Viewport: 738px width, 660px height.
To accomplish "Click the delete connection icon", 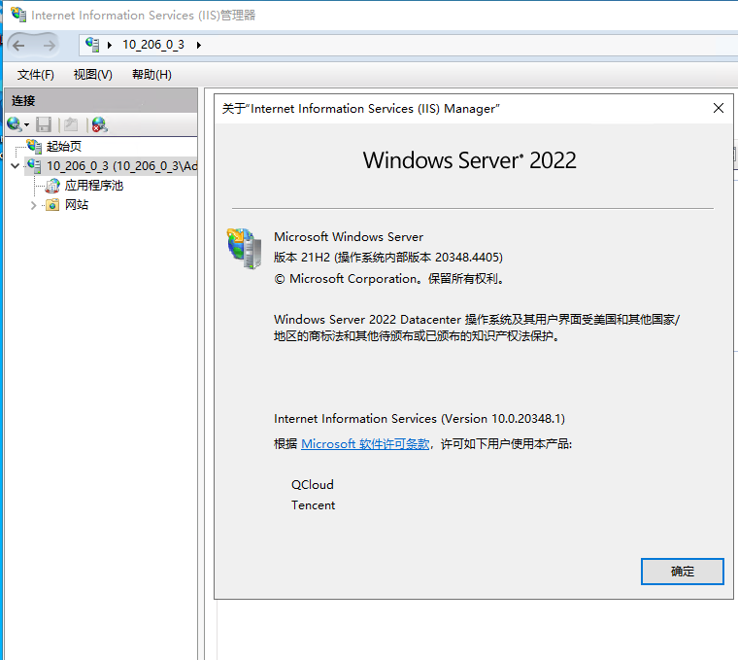I will click(x=99, y=124).
